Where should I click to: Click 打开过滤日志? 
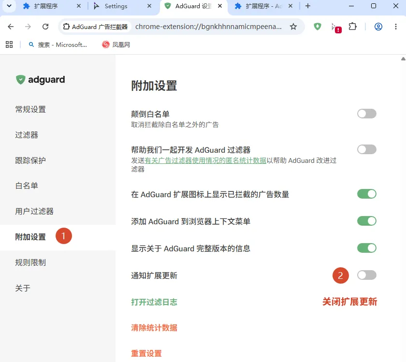(154, 302)
